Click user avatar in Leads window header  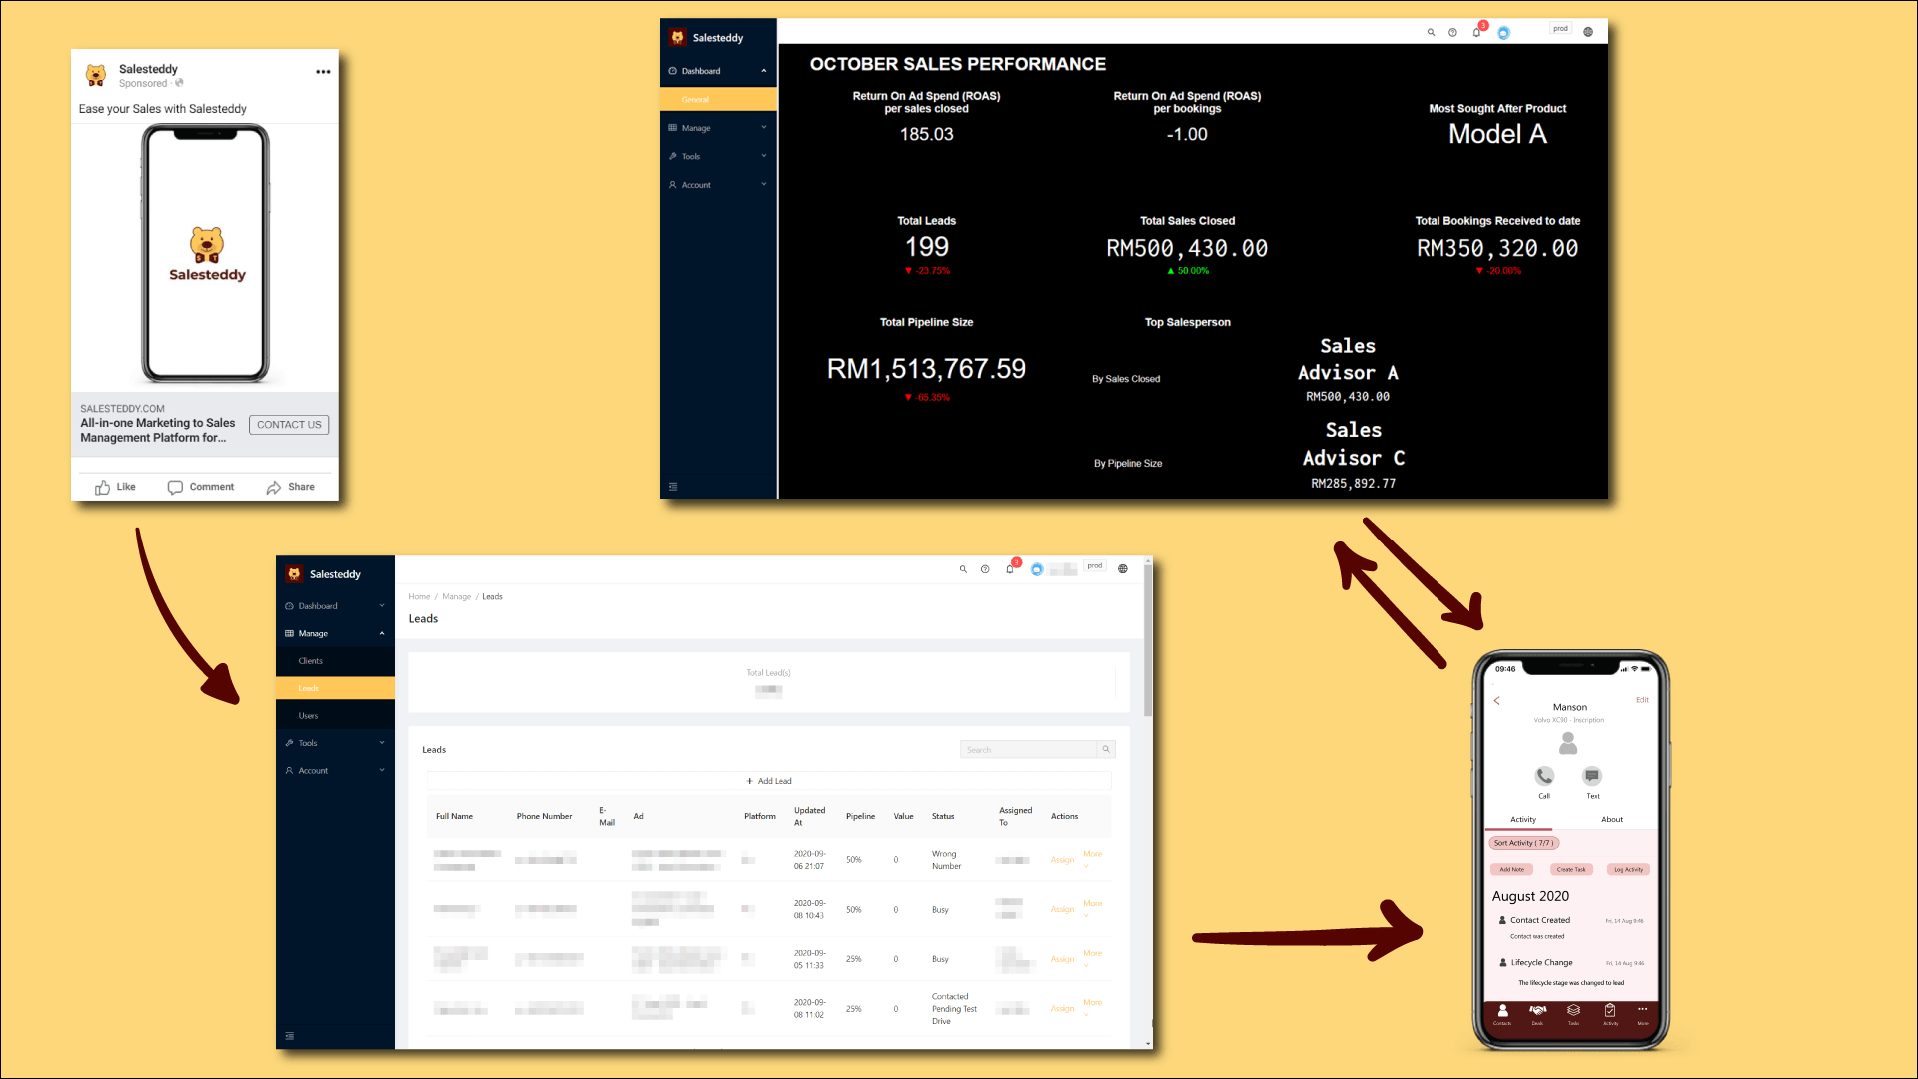(x=1037, y=570)
